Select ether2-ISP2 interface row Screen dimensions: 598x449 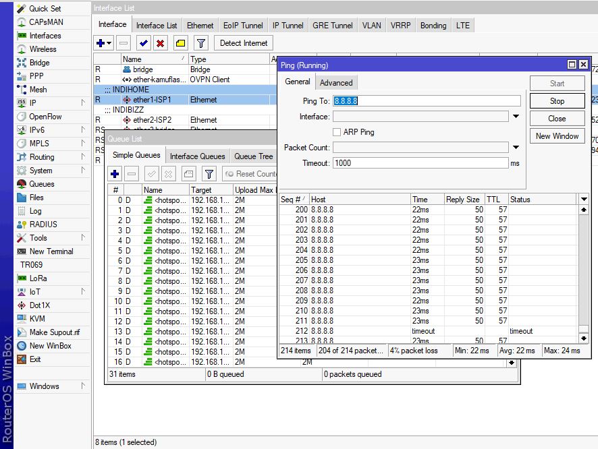186,120
